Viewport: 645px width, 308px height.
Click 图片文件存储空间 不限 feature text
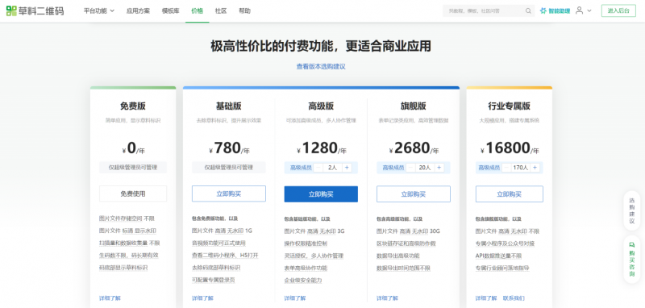click(x=127, y=219)
